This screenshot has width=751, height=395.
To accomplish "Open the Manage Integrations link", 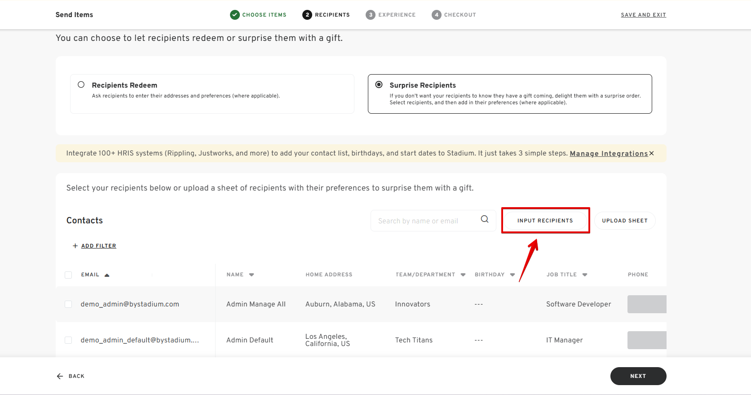I will (609, 153).
